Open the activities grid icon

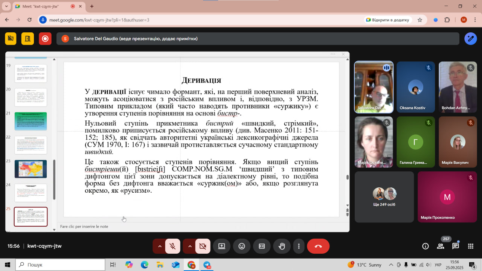point(471,246)
